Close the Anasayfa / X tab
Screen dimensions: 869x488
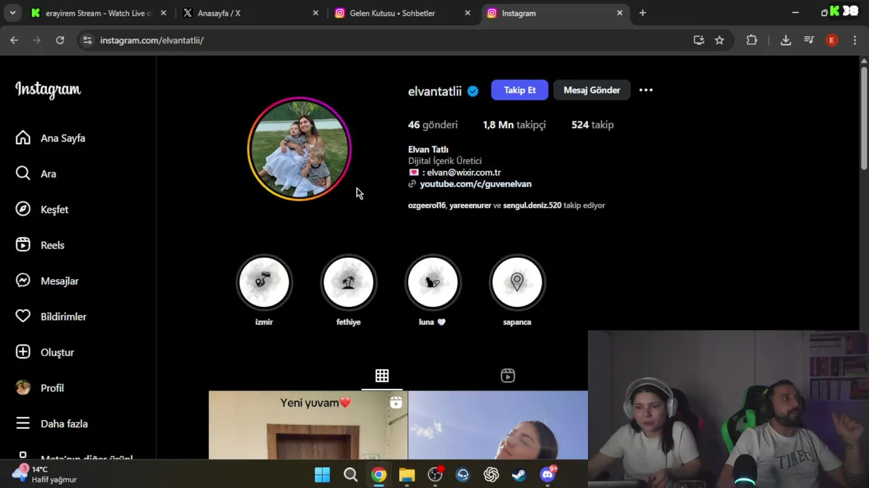tap(315, 13)
